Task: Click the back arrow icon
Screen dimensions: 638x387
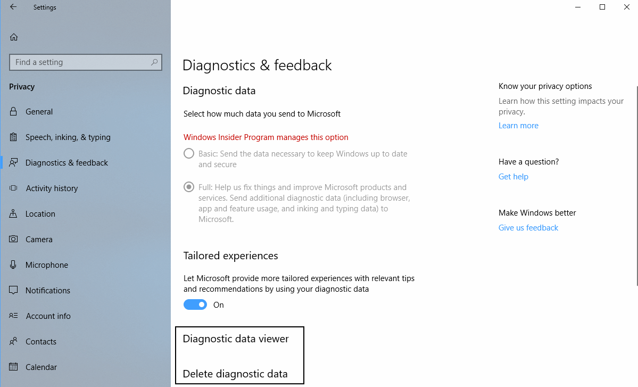Action: pos(13,7)
